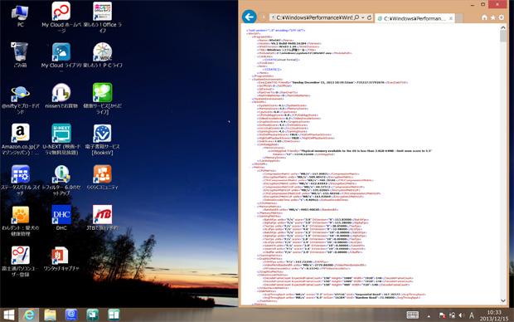
Task: Click Internet Explorer's Back arrow button
Action: point(250,17)
